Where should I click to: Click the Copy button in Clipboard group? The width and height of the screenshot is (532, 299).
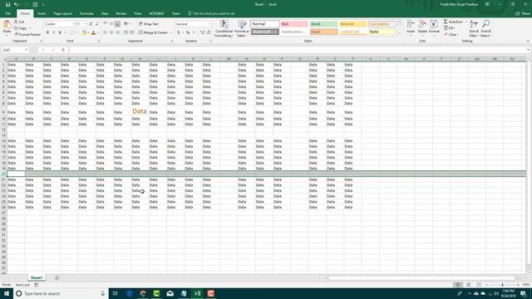(20, 28)
